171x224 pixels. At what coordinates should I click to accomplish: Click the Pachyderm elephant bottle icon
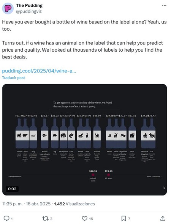tap(63, 135)
